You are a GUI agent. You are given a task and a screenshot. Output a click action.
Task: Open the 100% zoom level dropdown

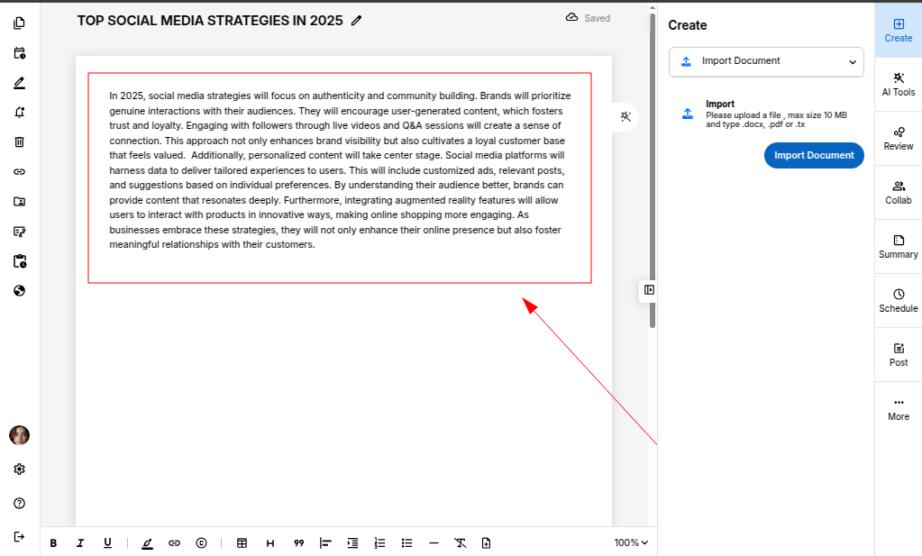(x=631, y=543)
